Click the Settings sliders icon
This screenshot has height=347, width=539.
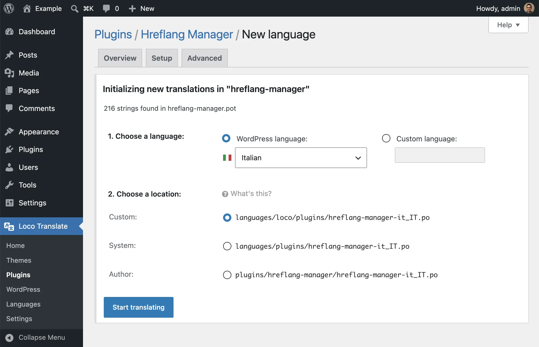9,203
